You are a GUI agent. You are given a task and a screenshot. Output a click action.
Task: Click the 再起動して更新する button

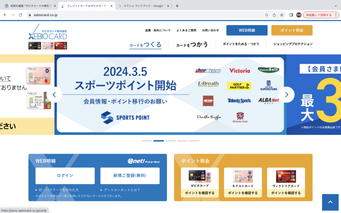tap(319, 15)
